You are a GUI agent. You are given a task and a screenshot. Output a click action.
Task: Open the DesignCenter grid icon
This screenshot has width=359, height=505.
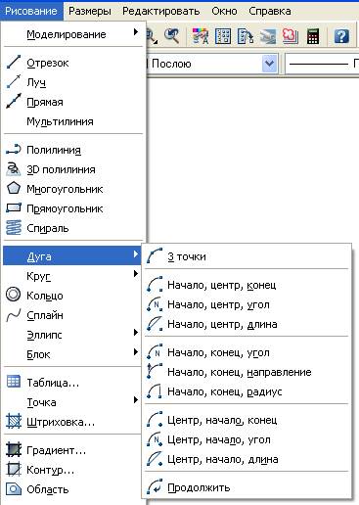coord(223,35)
